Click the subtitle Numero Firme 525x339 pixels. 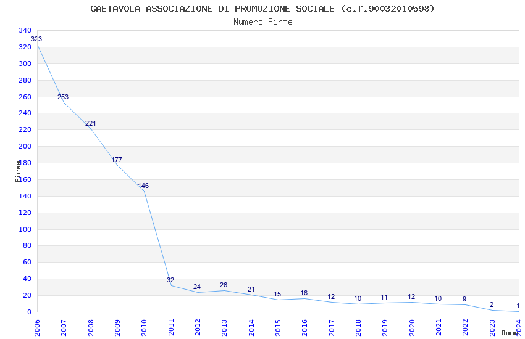263,22
